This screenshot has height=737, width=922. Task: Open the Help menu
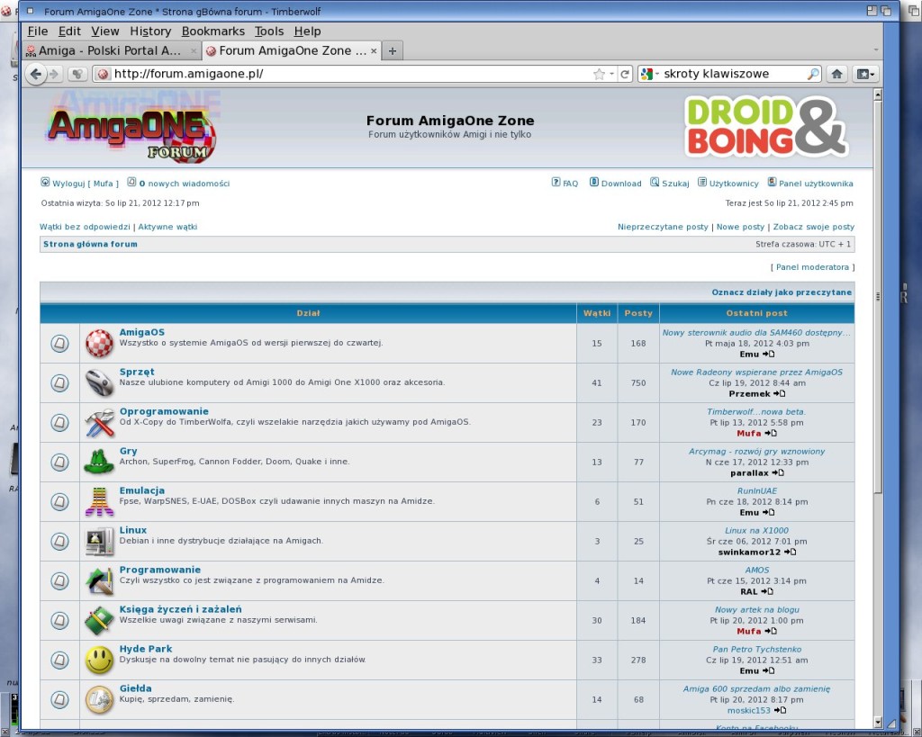coord(308,31)
